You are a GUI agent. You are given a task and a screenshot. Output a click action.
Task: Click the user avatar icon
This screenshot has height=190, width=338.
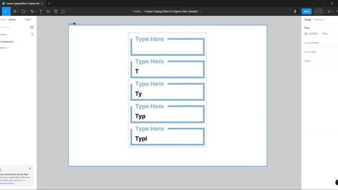(x=296, y=12)
